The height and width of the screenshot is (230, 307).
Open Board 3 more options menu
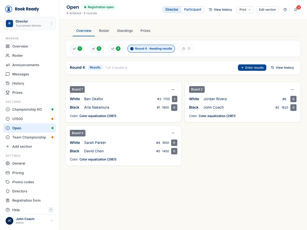click(x=173, y=133)
